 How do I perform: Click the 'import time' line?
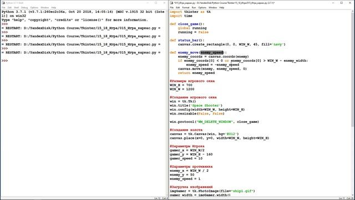[181, 16]
